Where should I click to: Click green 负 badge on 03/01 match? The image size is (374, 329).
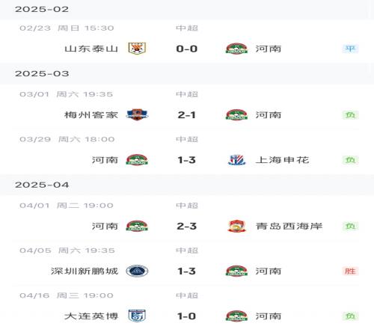pyautogui.click(x=350, y=115)
